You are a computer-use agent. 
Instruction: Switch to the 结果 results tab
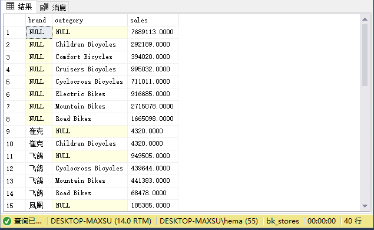pos(19,6)
